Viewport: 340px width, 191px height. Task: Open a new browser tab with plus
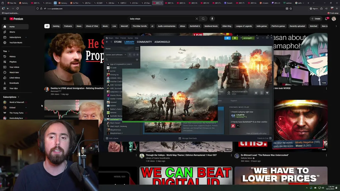308,3
